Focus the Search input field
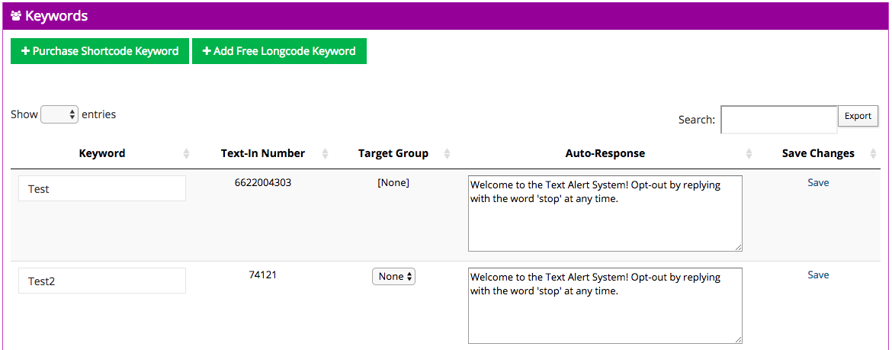Screen dimensions: 892x350 click(x=778, y=120)
